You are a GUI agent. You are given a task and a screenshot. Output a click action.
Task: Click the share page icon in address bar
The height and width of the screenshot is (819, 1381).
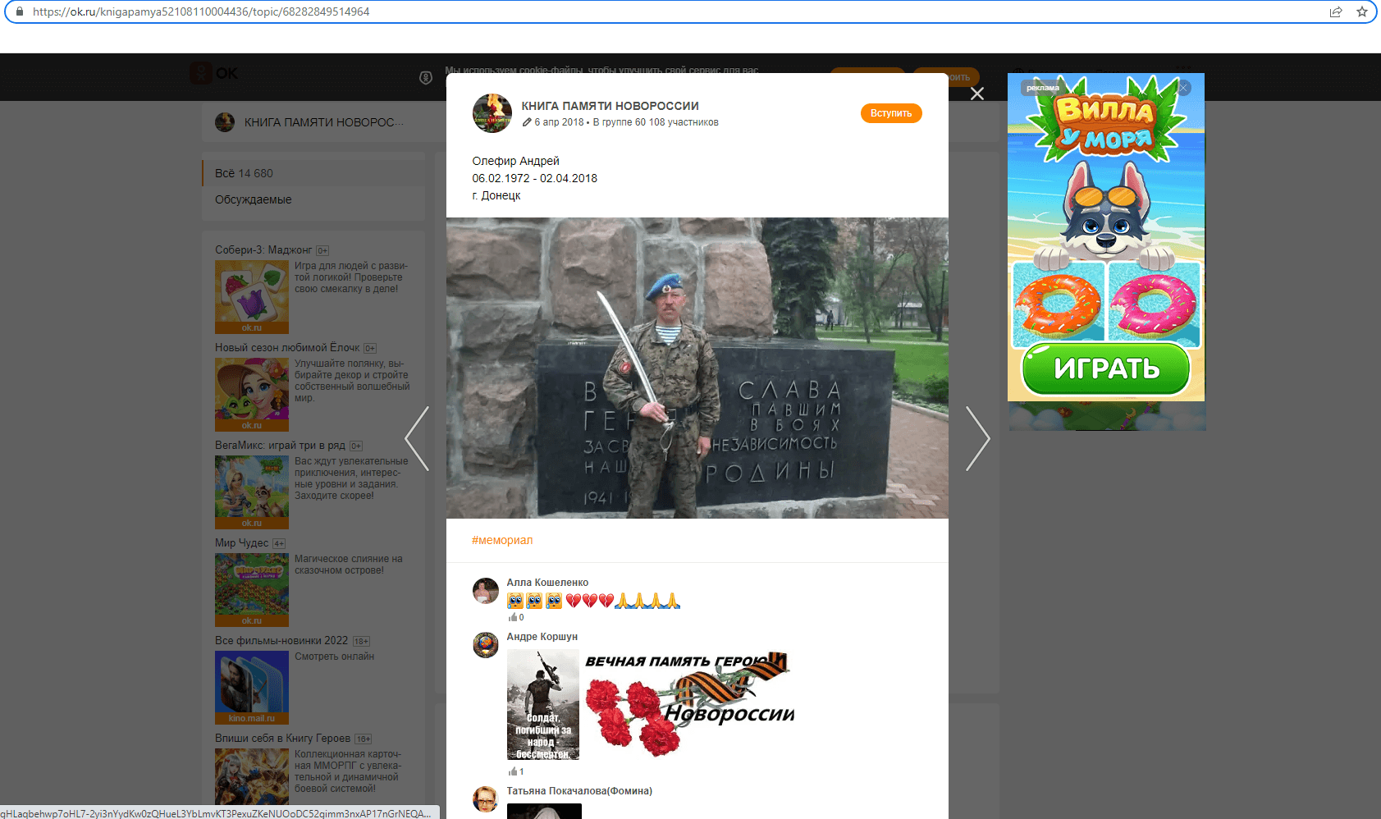click(x=1336, y=11)
